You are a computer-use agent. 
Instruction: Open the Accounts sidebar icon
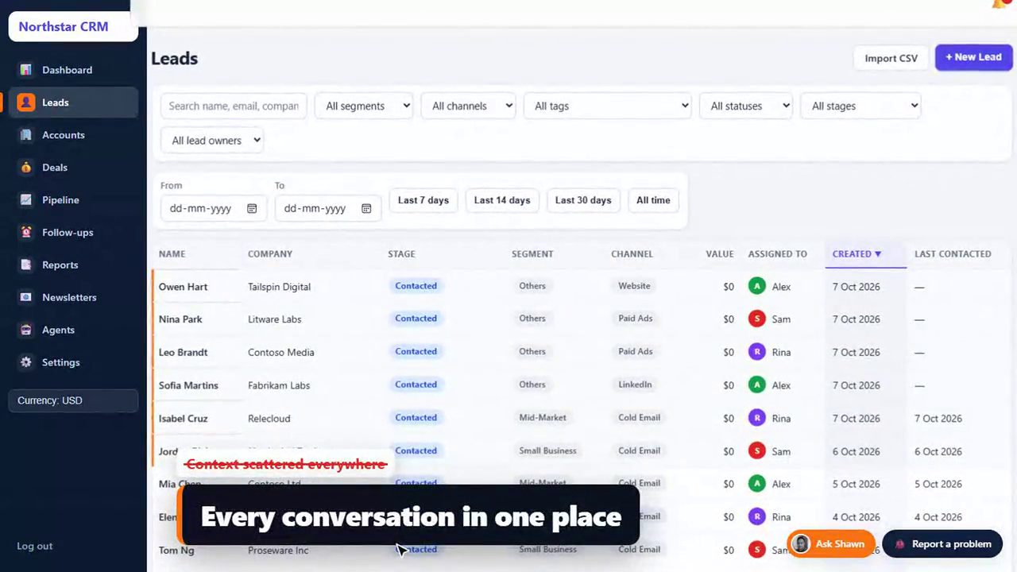[26, 135]
